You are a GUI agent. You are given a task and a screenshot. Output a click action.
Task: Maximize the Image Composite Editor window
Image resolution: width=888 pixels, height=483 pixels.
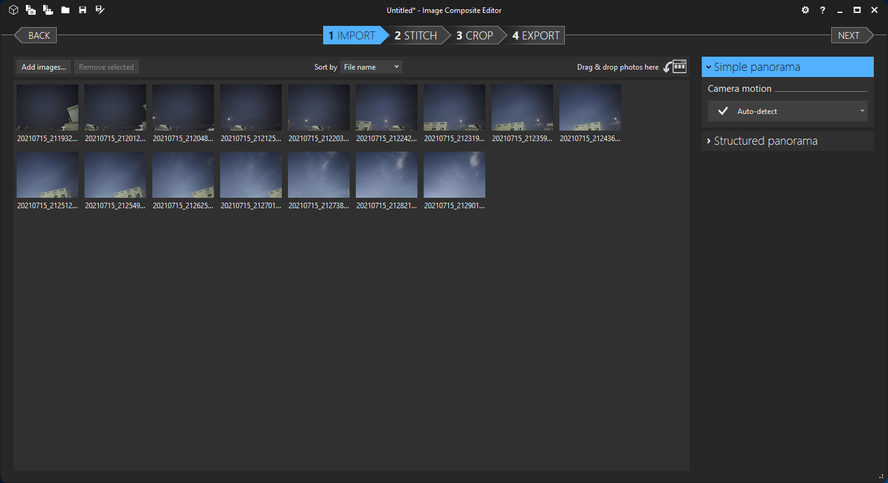click(857, 10)
